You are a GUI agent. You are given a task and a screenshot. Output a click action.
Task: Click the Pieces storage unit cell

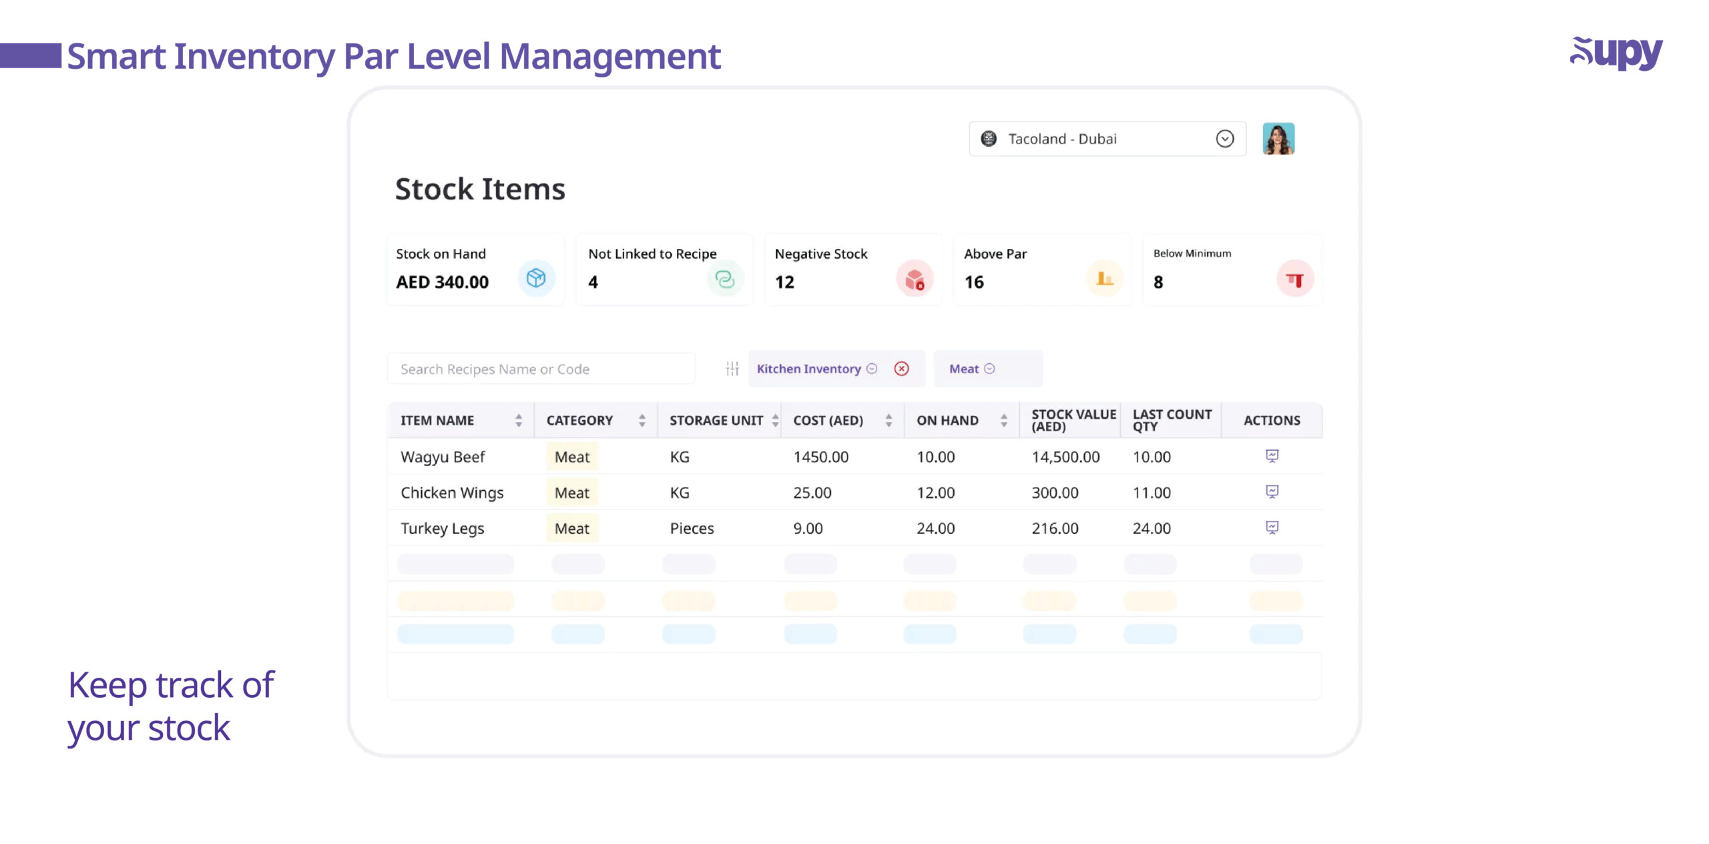coord(692,528)
